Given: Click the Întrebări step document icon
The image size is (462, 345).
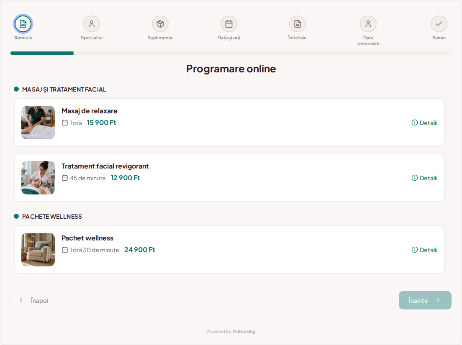Looking at the screenshot, I should pyautogui.click(x=298, y=24).
